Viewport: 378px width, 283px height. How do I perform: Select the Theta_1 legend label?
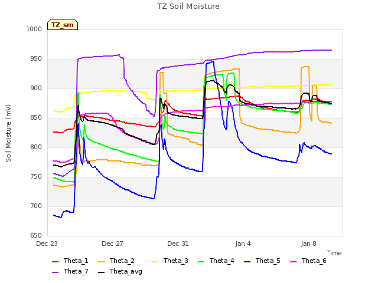pos(76,261)
